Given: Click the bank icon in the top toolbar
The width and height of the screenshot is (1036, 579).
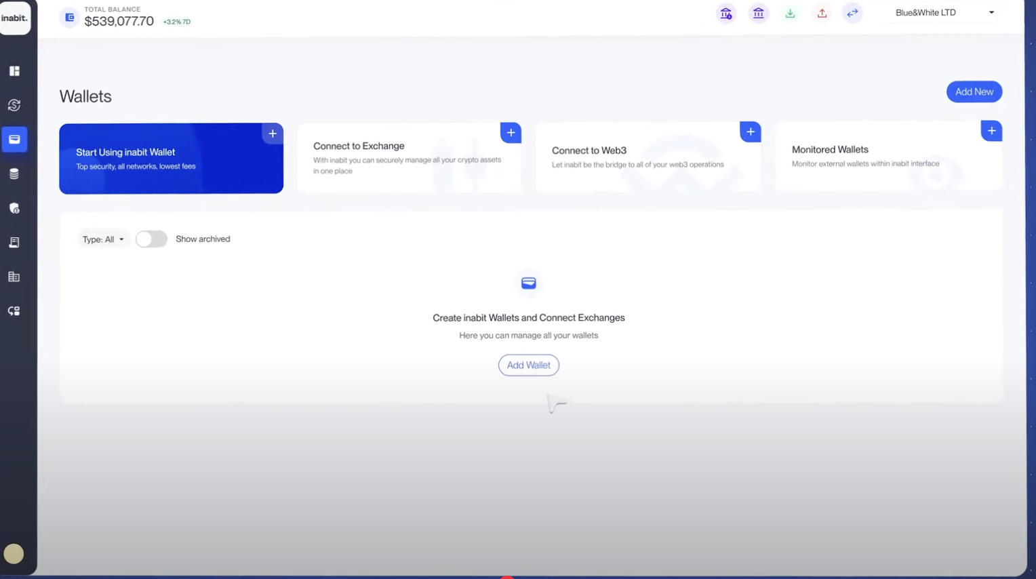Looking at the screenshot, I should coord(758,13).
